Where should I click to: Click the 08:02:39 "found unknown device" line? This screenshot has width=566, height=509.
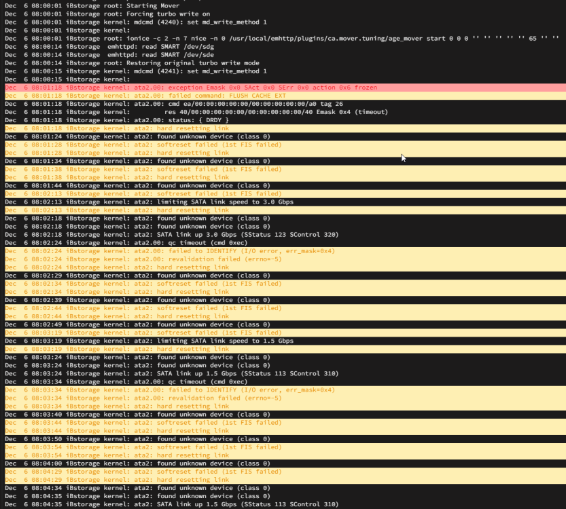point(285,300)
